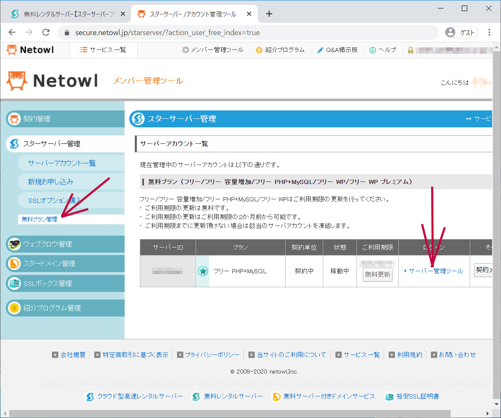
Task: Open ウェブクロウ管理 in sidebar
Action: click(x=65, y=244)
